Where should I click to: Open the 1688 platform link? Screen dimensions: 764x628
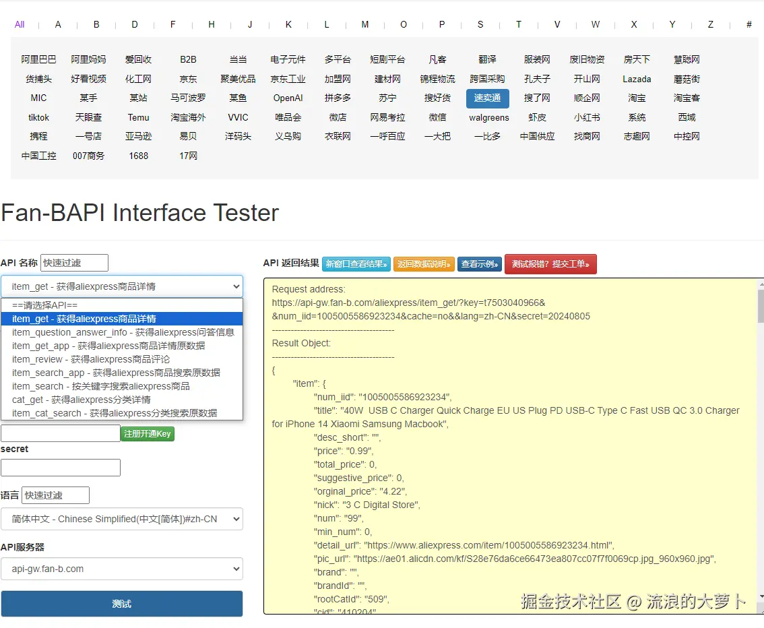tap(138, 156)
